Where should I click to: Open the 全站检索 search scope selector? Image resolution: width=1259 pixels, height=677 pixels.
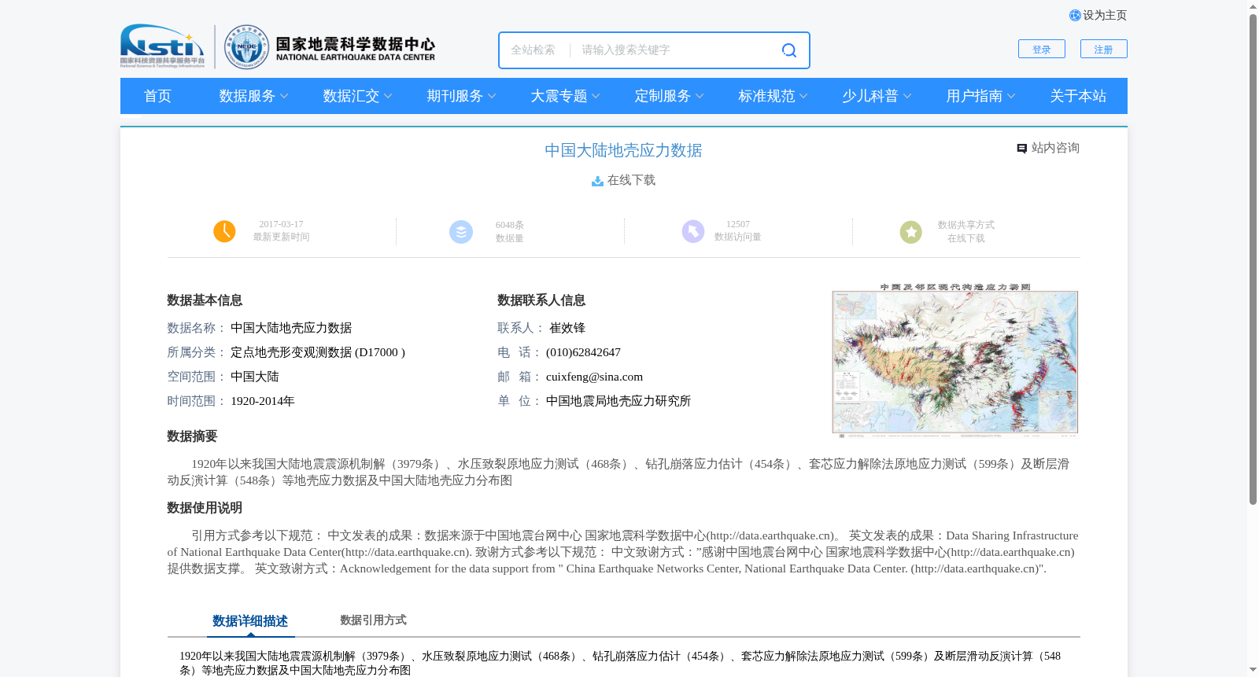click(533, 50)
